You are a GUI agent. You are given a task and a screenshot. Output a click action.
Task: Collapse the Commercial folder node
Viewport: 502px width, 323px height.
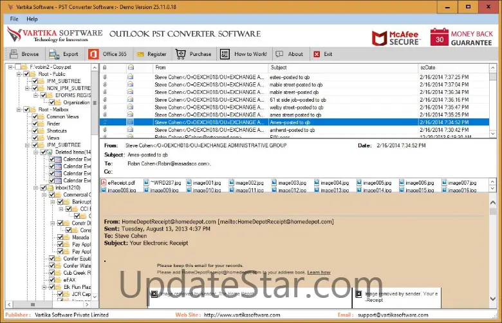point(44,194)
